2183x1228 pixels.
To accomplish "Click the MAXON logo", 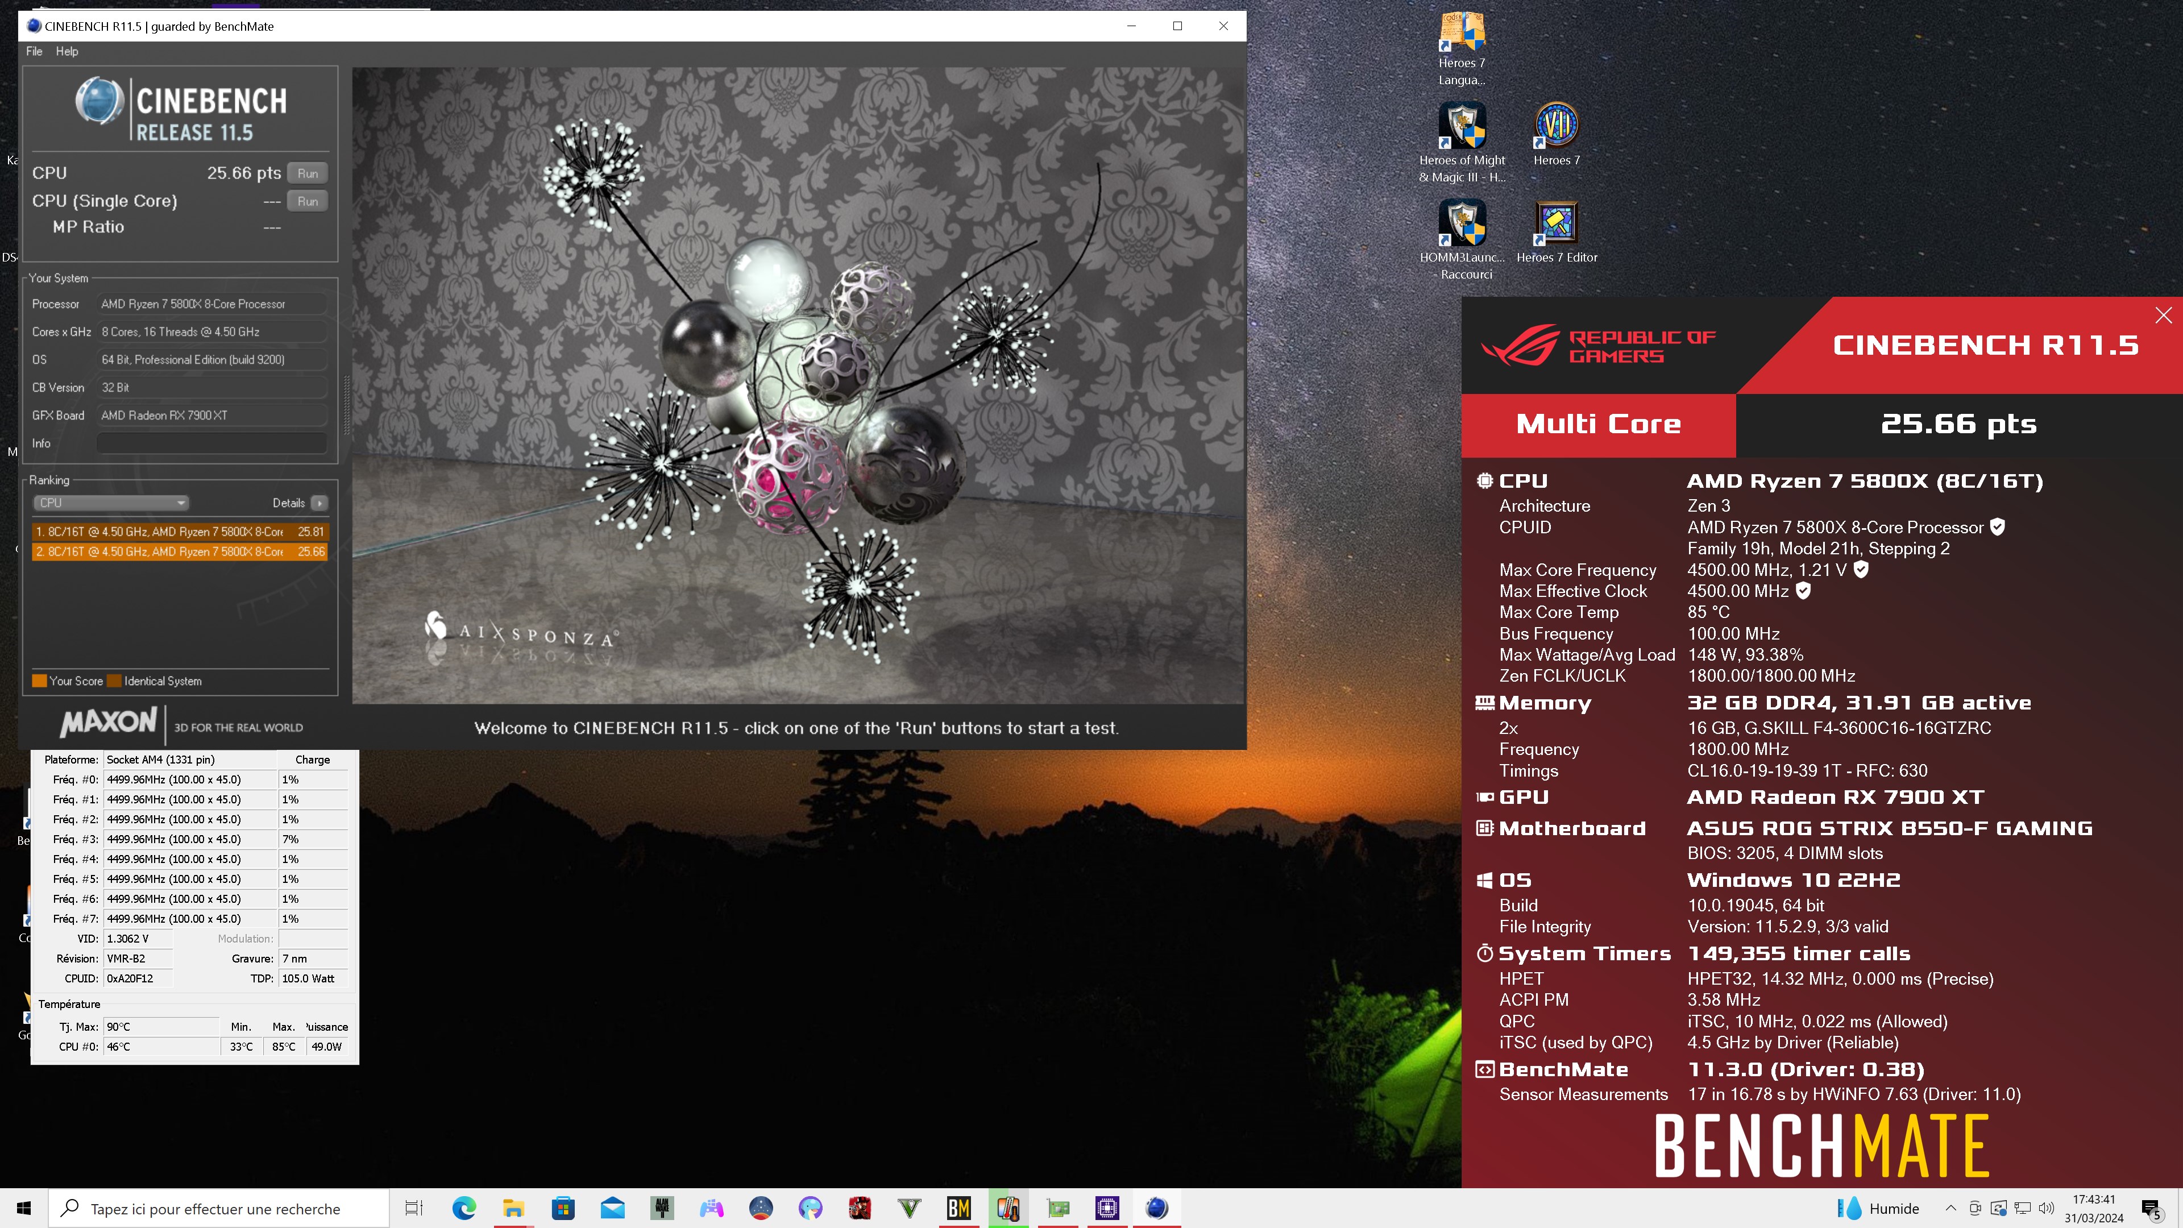I will pos(109,723).
